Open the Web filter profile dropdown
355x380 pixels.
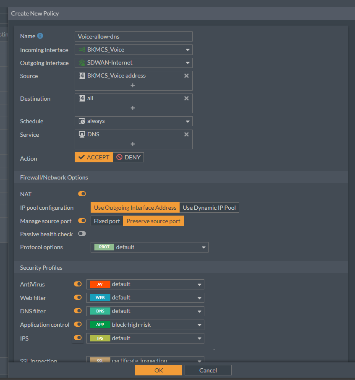[145, 298]
